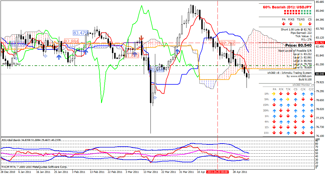Click the RSI+Boll.Bands indicator label

(31, 140)
